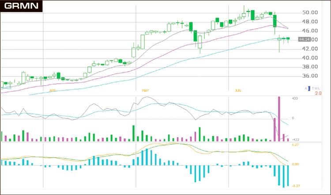
Task: Click the -433 lower oscillator scale label
Action: click(x=295, y=140)
